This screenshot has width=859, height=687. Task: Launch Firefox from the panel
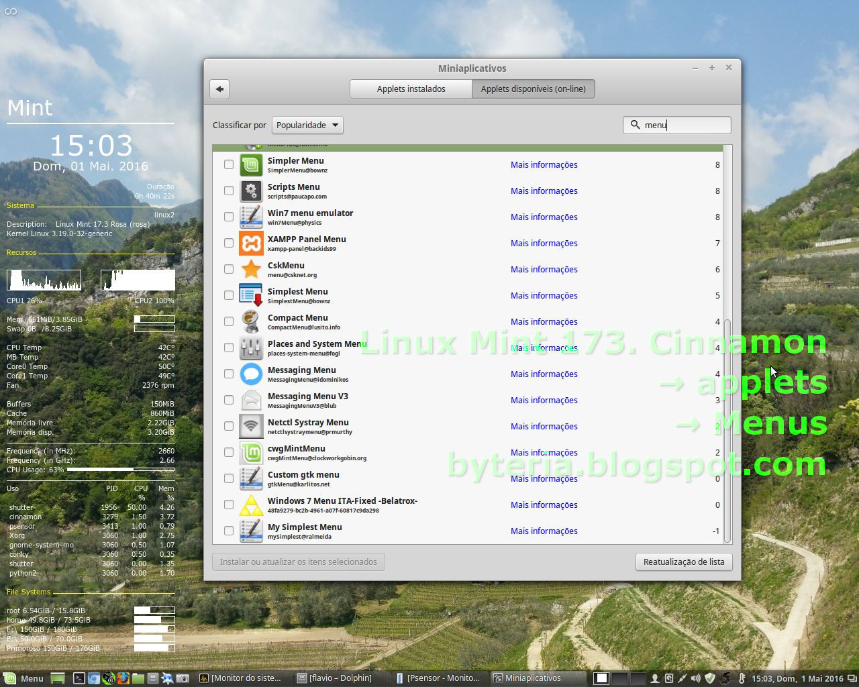click(123, 678)
